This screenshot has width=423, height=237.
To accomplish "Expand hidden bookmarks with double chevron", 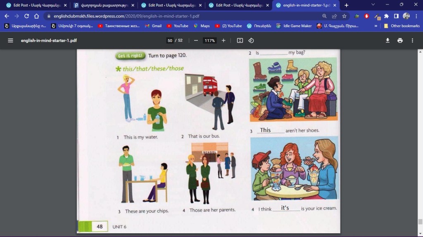I will coord(375,26).
